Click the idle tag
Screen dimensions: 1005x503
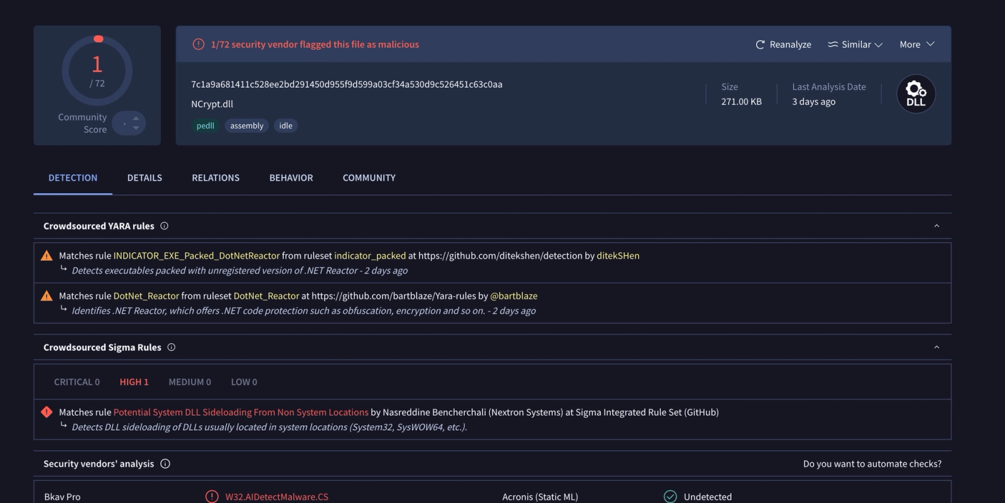286,125
